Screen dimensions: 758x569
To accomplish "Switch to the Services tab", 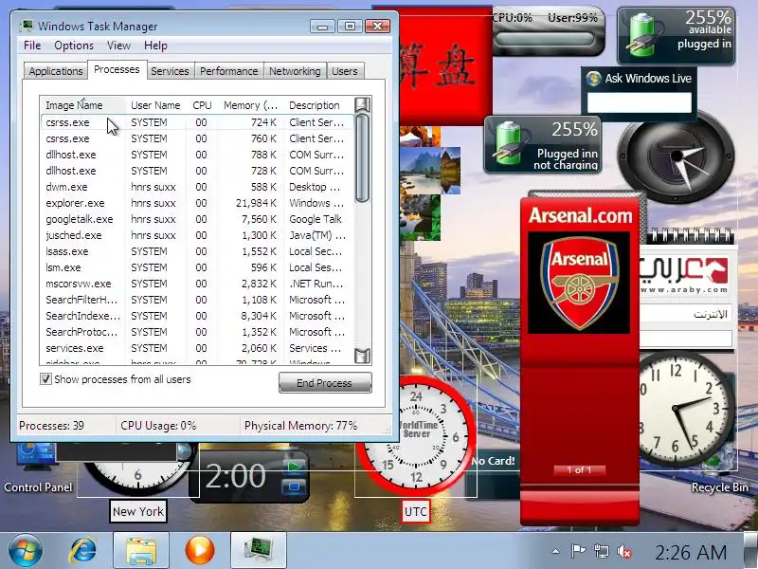I will (170, 71).
